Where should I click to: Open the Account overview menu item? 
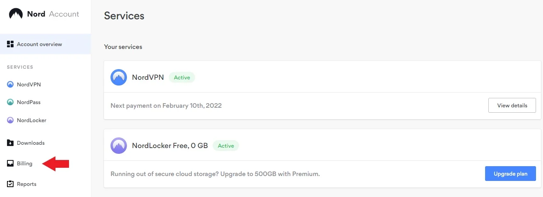click(39, 44)
